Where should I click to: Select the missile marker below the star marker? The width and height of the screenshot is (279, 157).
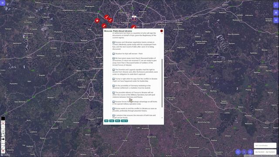click(x=104, y=26)
